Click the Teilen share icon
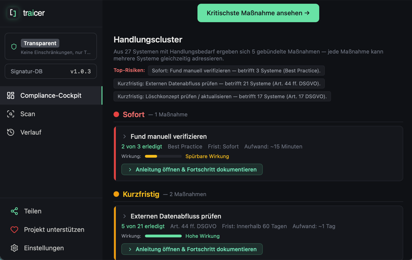The image size is (412, 260). coord(14,211)
